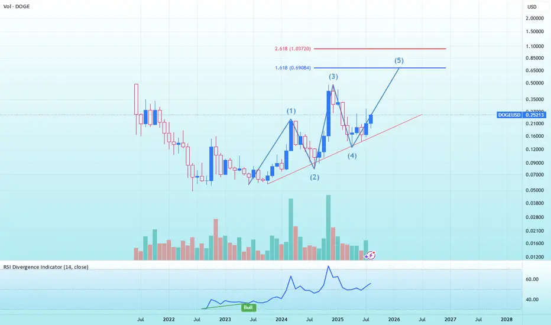Click the 0.03800 price axis label

(534, 203)
